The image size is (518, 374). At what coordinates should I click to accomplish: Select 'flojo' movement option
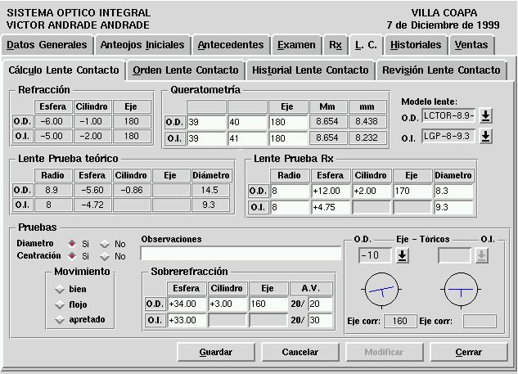59,304
